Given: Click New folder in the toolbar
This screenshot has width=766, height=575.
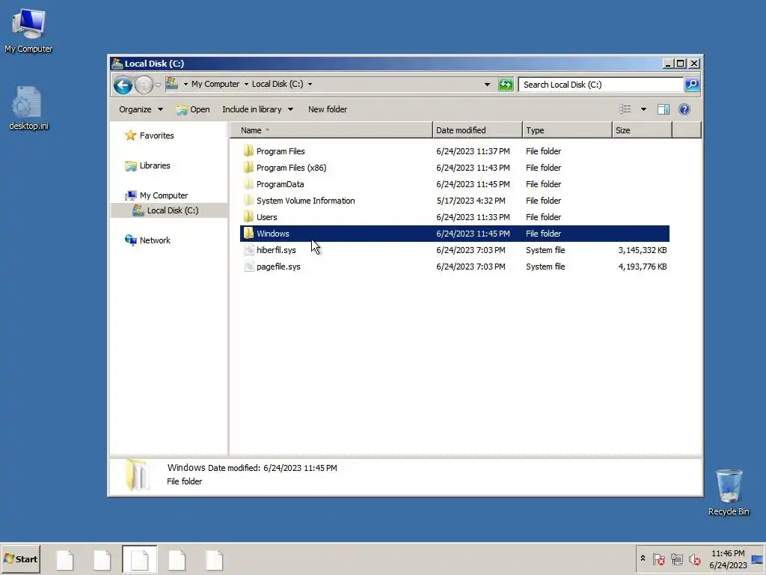Looking at the screenshot, I should point(328,109).
